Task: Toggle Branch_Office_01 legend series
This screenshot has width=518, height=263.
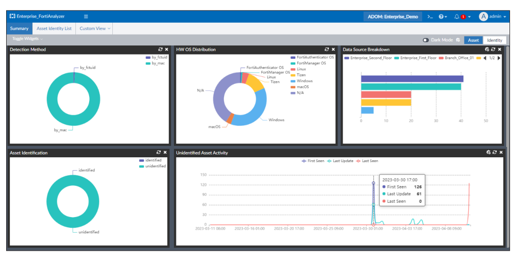Action: 456,58
